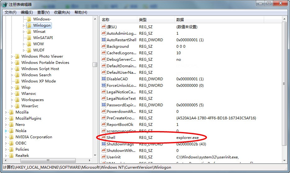Expand the Winlogon tree node
This screenshot has height=173, width=290.
[x=24, y=25]
